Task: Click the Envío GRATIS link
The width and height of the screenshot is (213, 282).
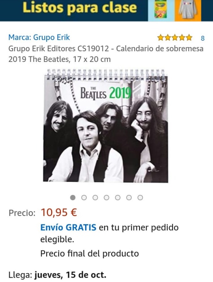Action: click(x=68, y=228)
